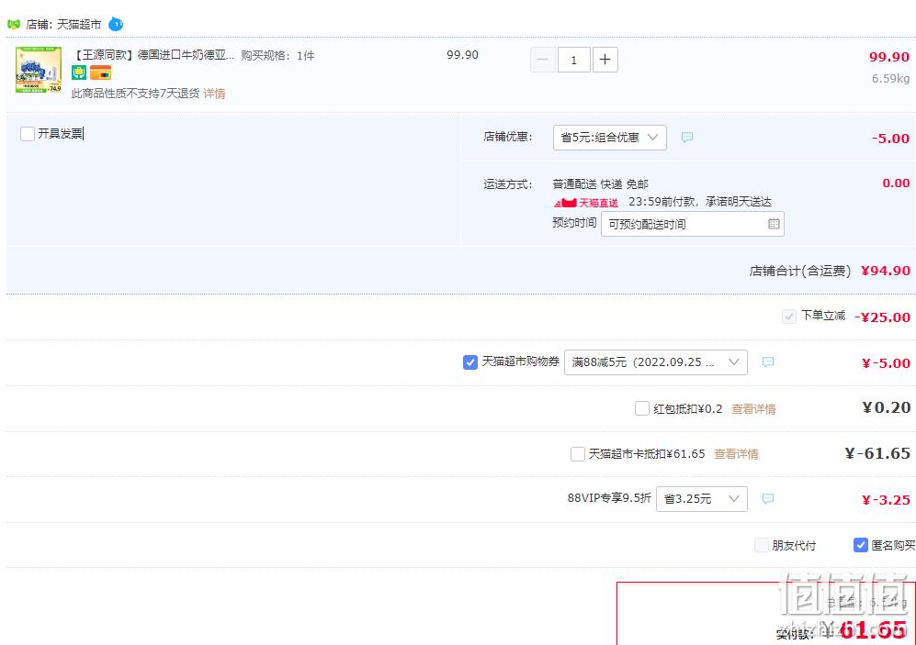Open the blue Wangwang chat icon beside 天猫超市

(x=116, y=25)
